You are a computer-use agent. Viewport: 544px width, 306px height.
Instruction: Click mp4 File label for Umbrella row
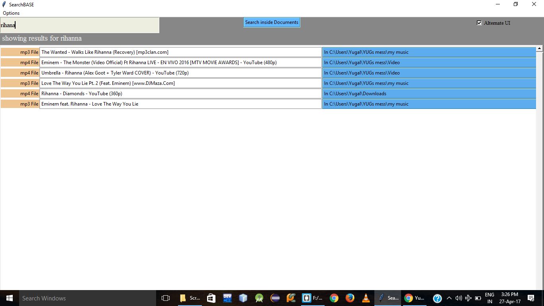coord(20,73)
